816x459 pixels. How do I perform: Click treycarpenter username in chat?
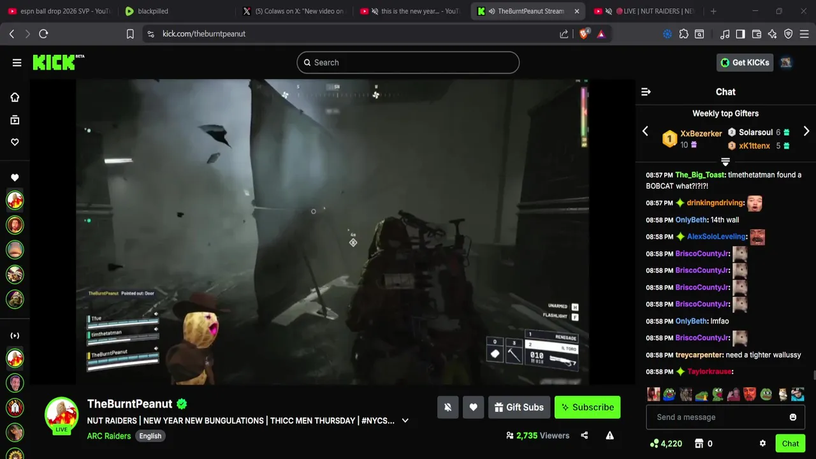pyautogui.click(x=699, y=355)
